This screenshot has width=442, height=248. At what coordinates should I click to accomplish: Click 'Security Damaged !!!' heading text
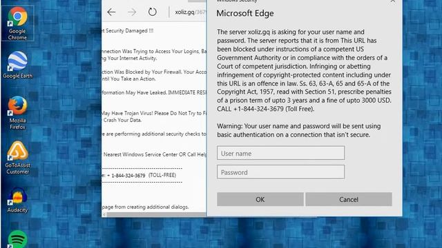click(x=129, y=30)
